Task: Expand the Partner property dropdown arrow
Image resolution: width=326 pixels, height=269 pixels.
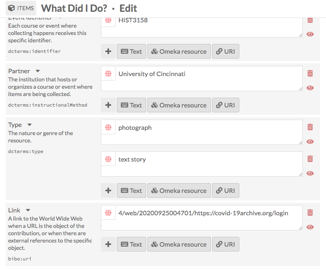Action: tap(38, 71)
